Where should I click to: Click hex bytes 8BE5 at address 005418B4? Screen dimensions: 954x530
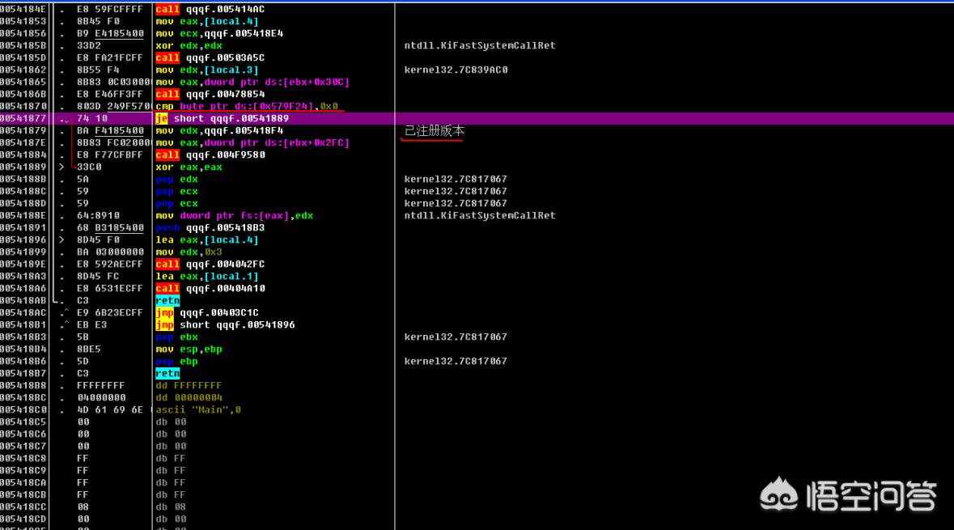pos(89,350)
